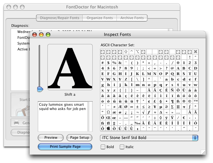Screen dimensions: 213x163
Task: Open the ITC Stone Serif Std Bold font popup
Action: [149, 138]
